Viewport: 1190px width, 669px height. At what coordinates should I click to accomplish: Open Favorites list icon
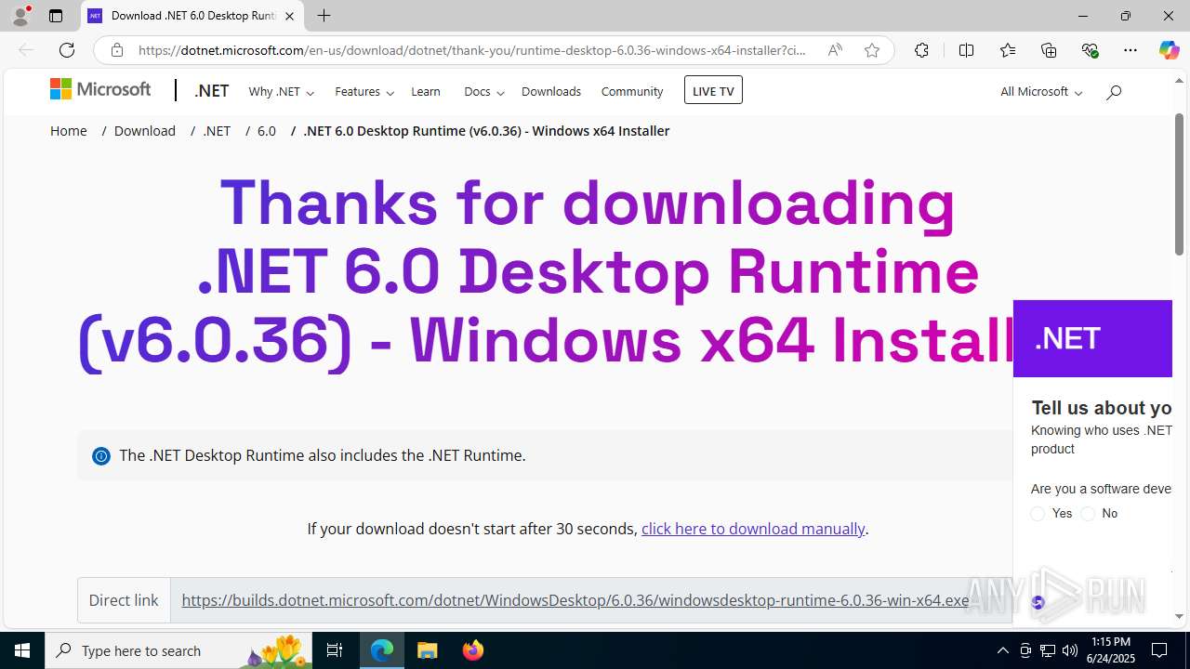1008,50
